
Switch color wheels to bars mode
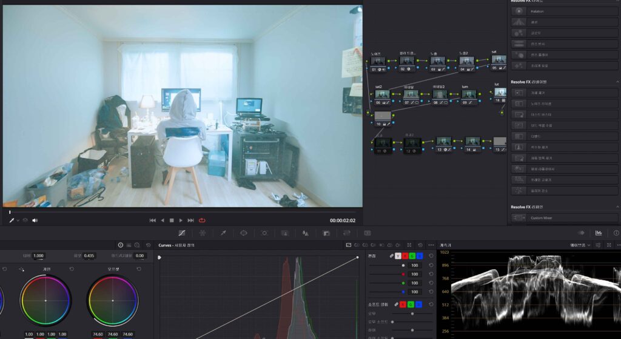[x=129, y=245]
